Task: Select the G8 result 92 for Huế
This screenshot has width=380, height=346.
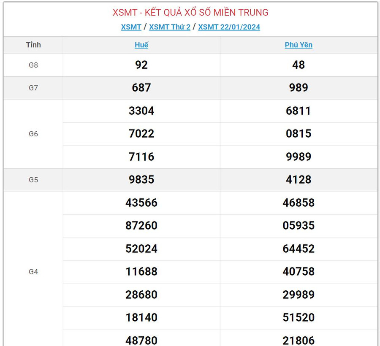Action: point(141,65)
